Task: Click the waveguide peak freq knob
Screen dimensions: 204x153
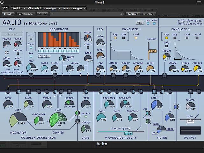Action: click(x=109, y=104)
